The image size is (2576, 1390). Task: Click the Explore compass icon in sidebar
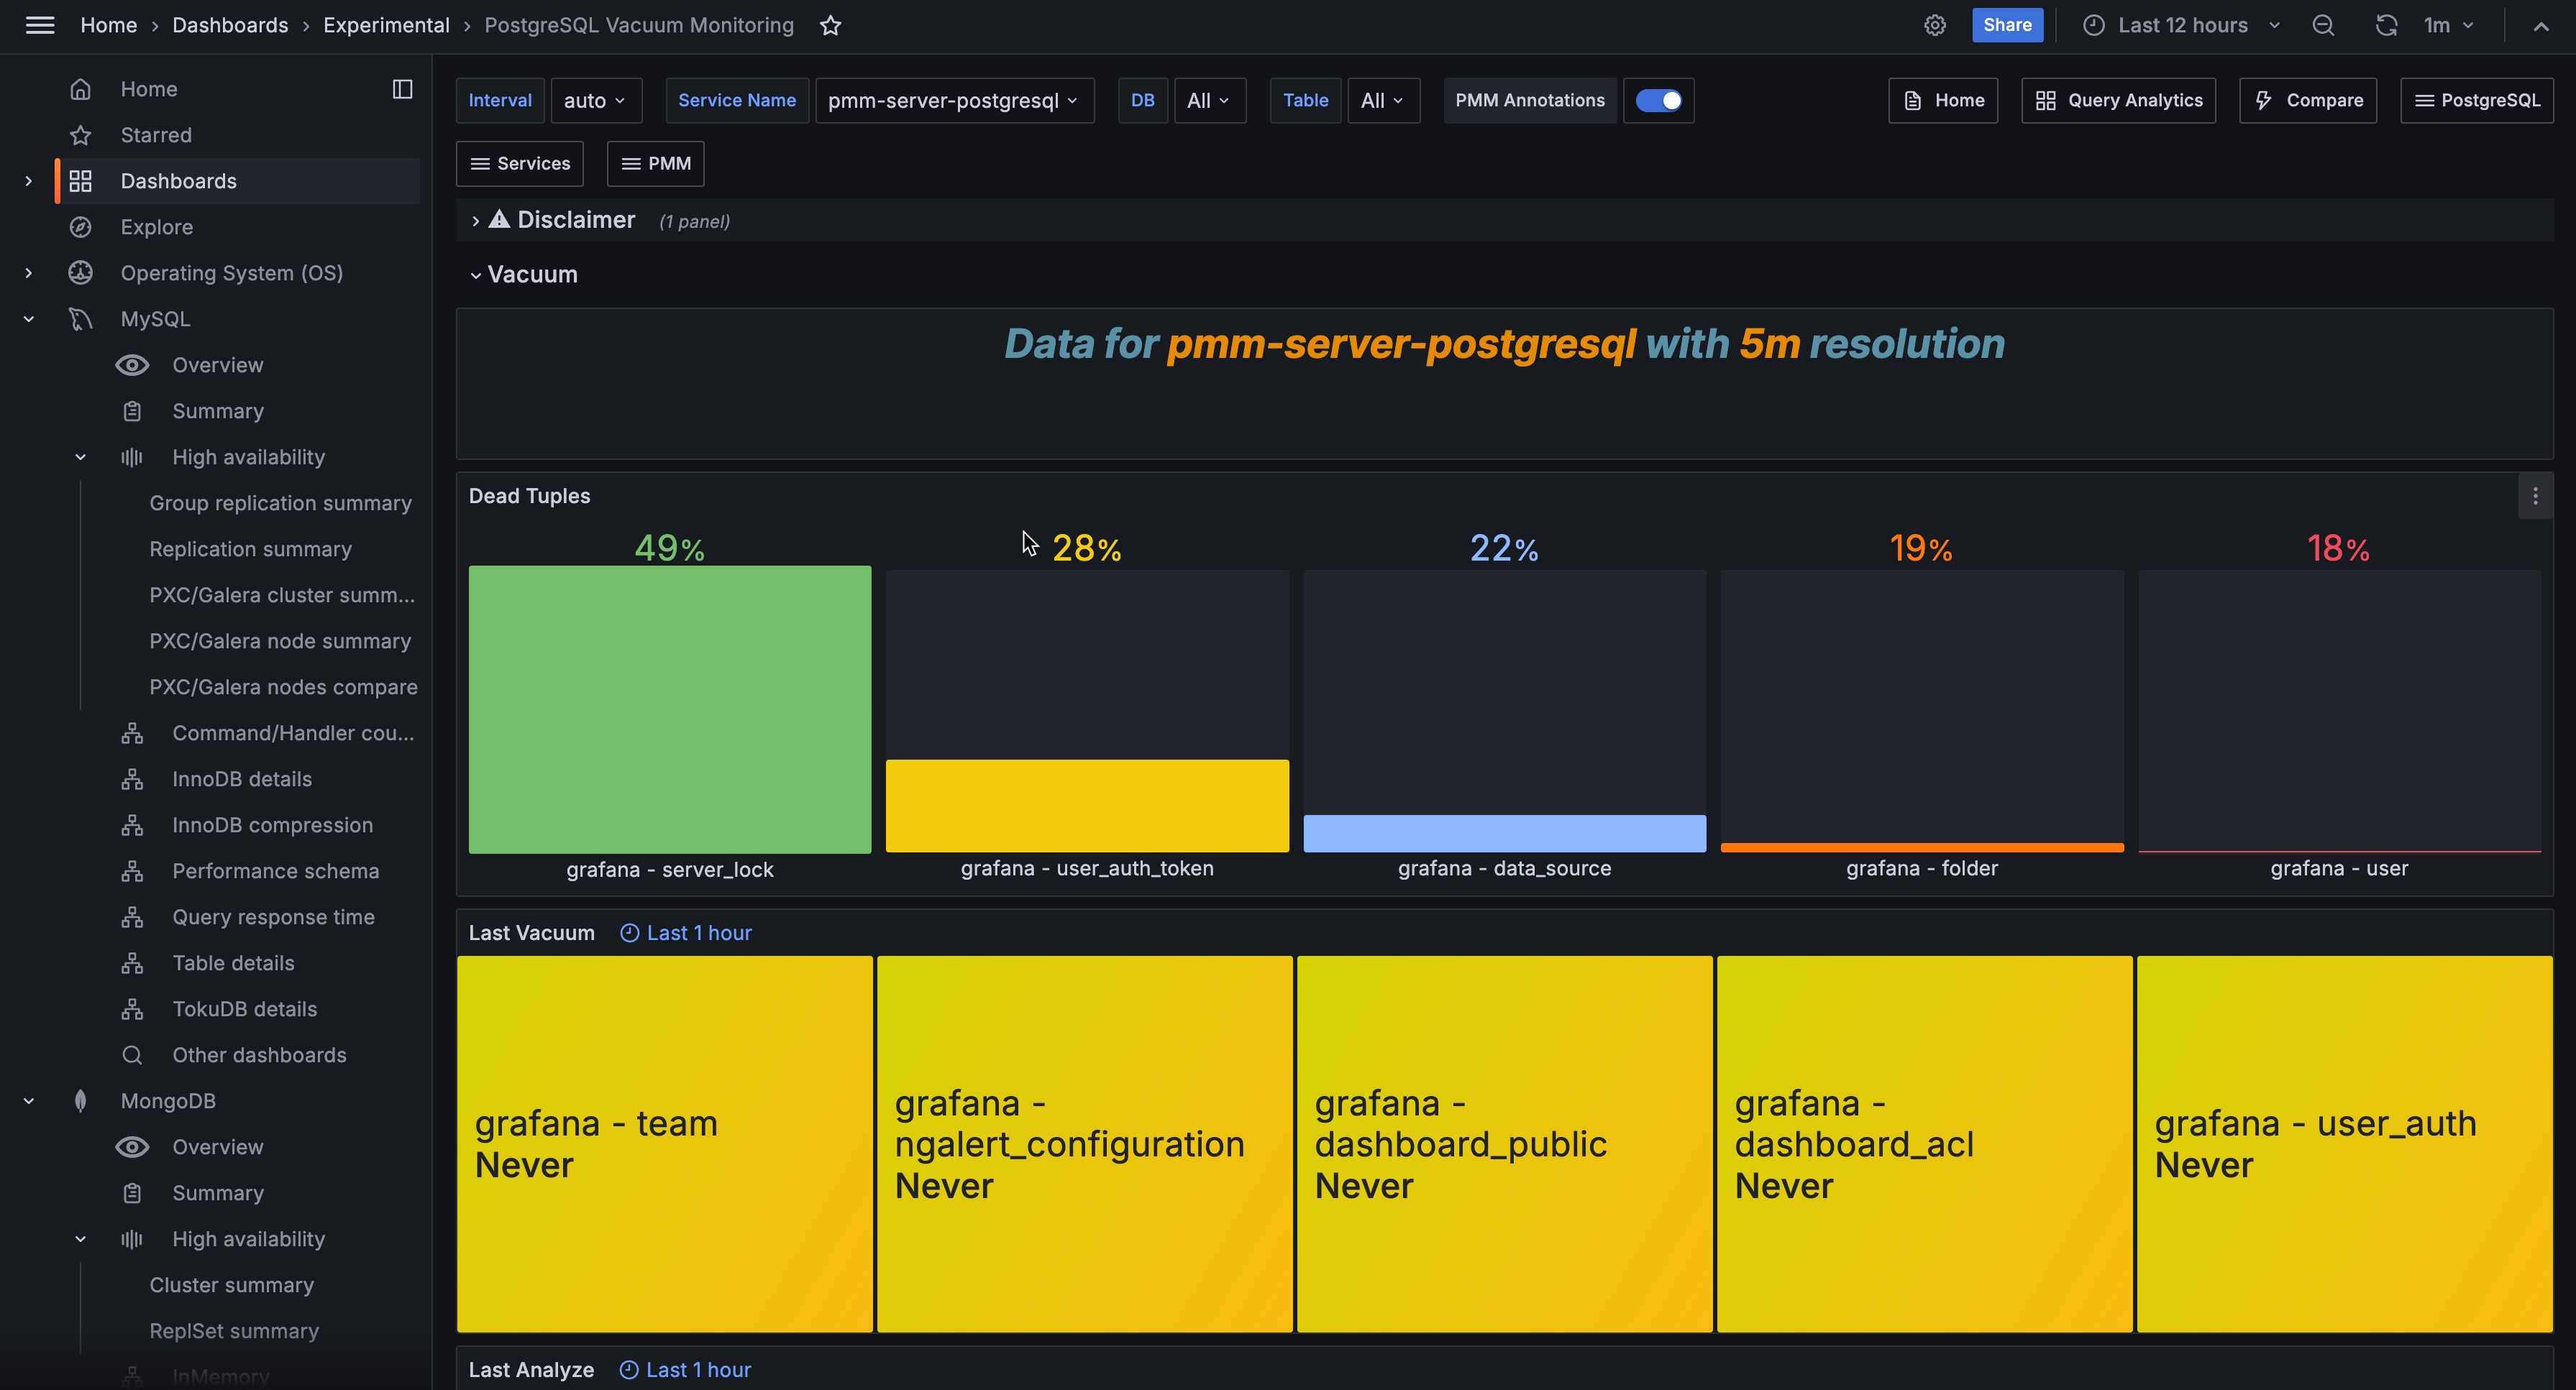coord(81,227)
